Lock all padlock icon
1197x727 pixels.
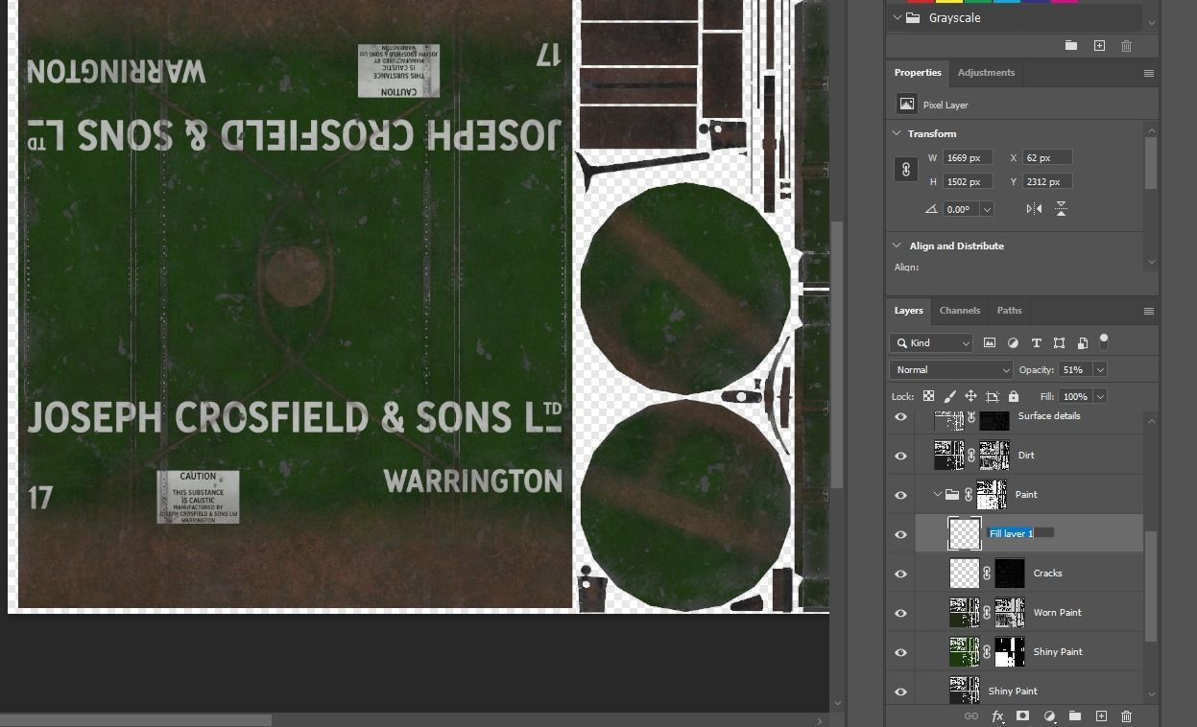click(x=1014, y=396)
